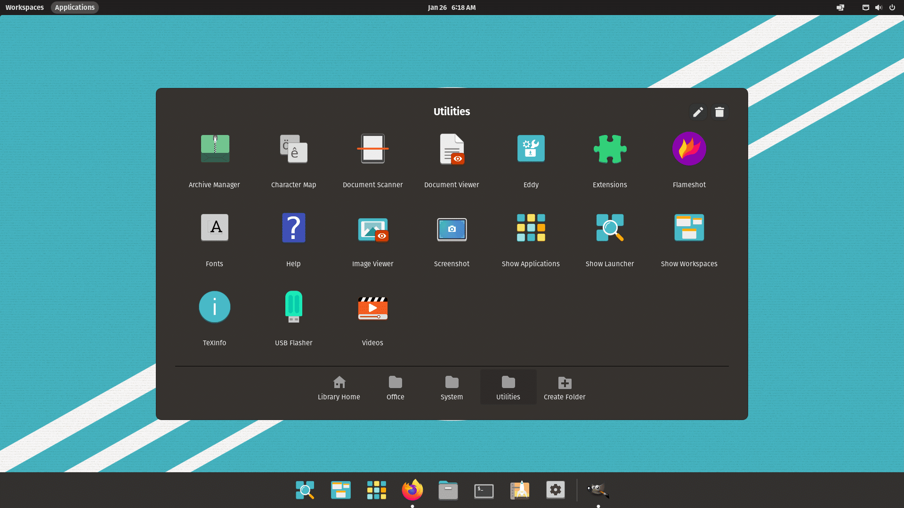The image size is (904, 508).
Task: Open the Eddy package installer
Action: point(532,148)
